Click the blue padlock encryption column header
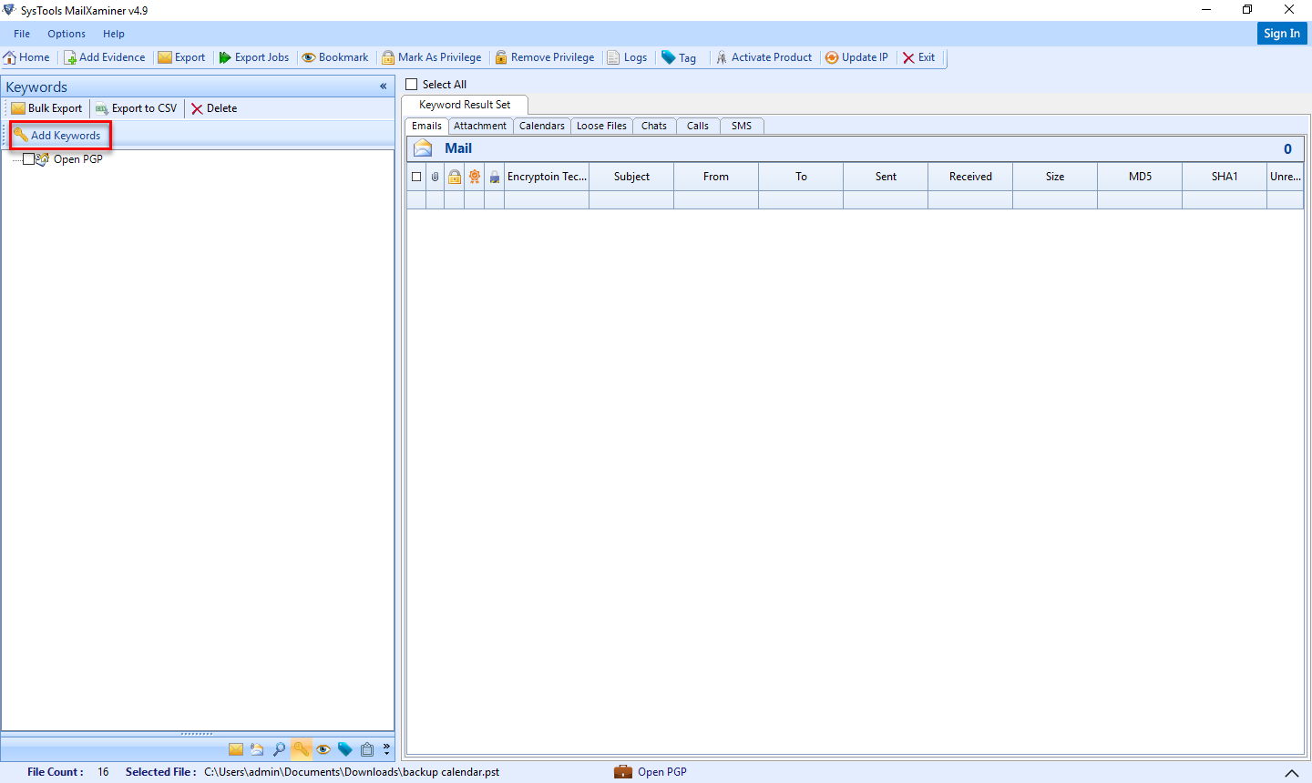This screenshot has width=1312, height=783. click(x=495, y=177)
